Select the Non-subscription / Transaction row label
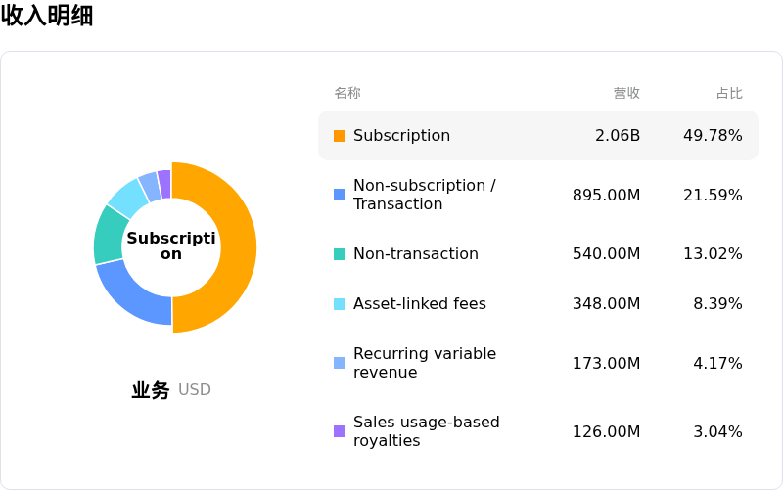Image resolution: width=783 pixels, height=490 pixels. (x=425, y=195)
